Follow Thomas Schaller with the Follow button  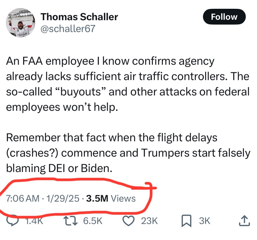click(224, 17)
